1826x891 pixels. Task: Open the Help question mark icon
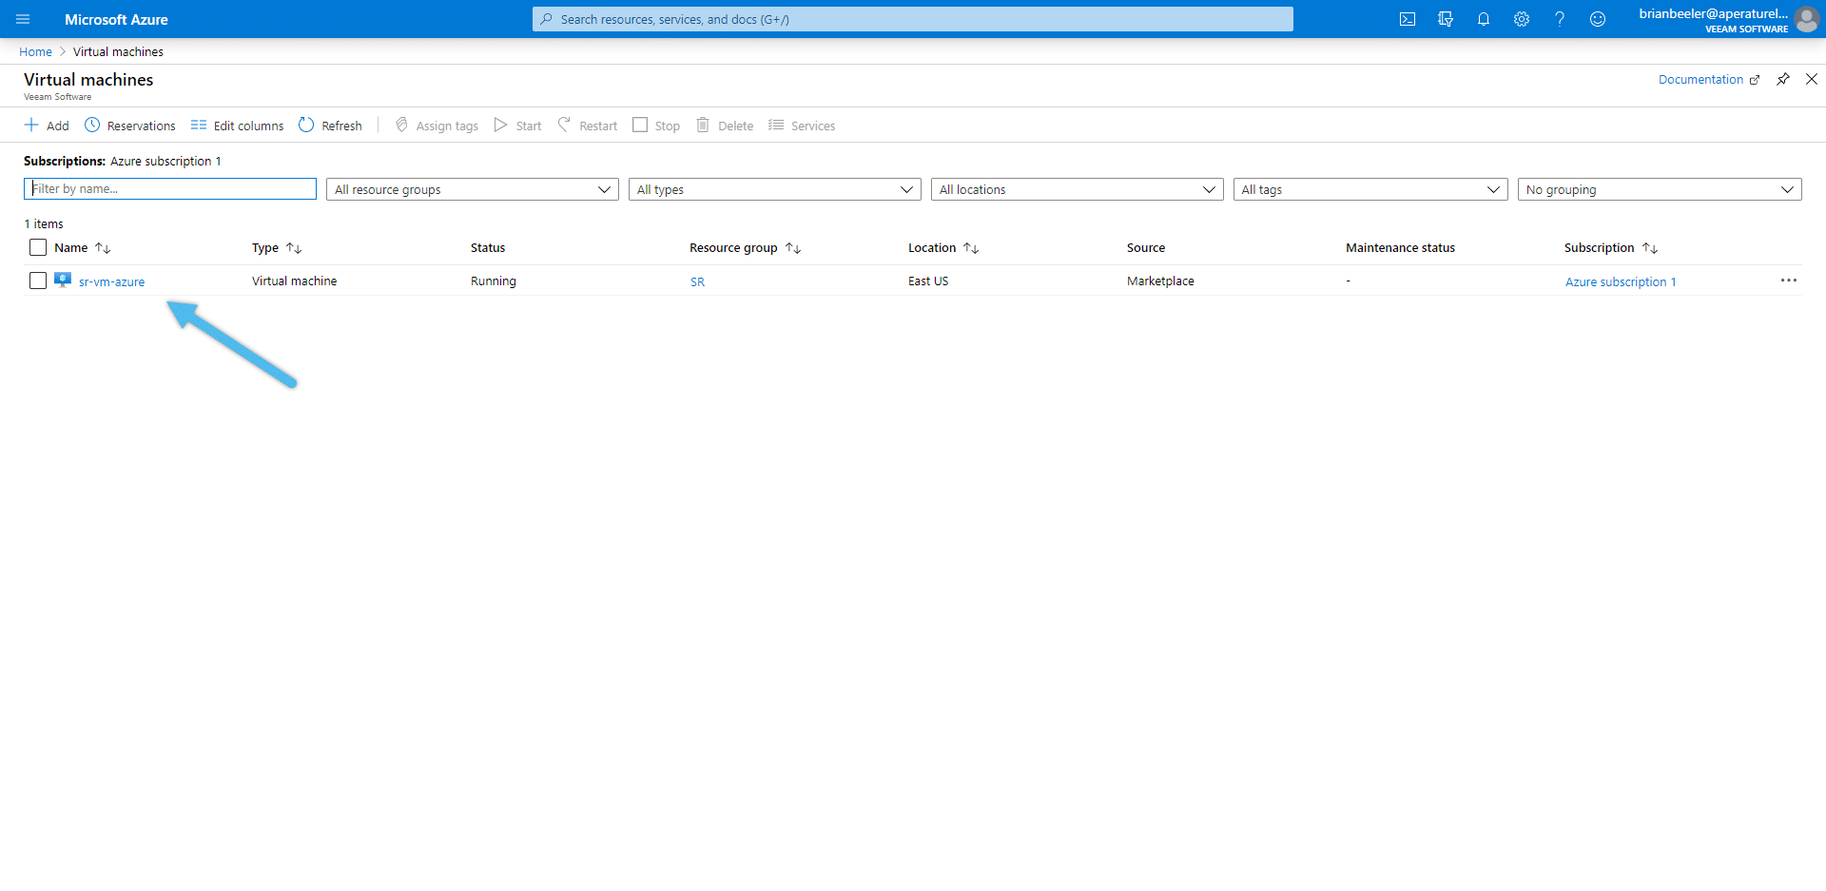click(x=1560, y=19)
